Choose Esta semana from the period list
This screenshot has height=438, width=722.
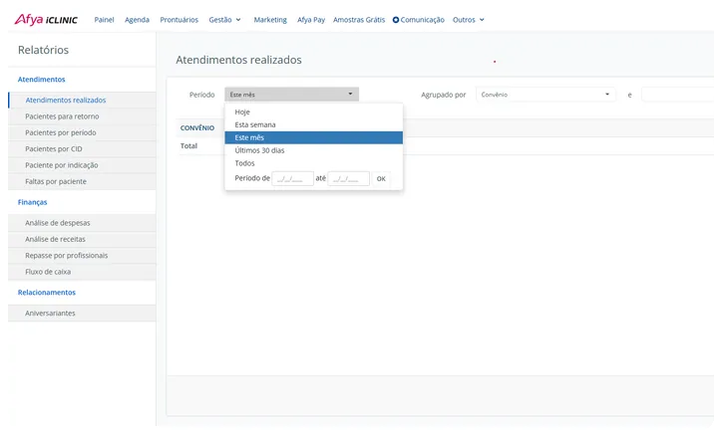[313, 124]
